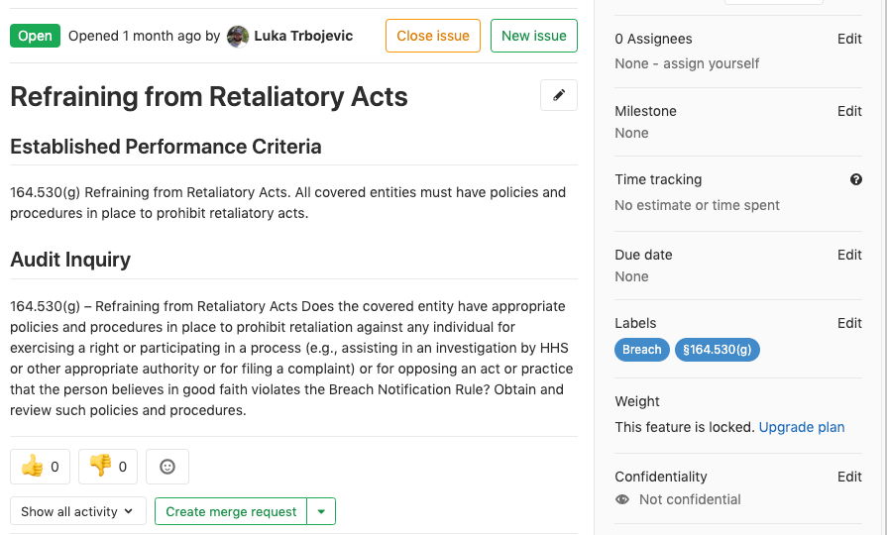This screenshot has width=887, height=535.
Task: Click the eye icon beside Not confidential
Action: (x=622, y=499)
